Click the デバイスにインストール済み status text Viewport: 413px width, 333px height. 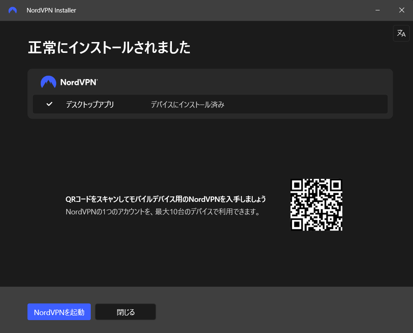point(187,104)
